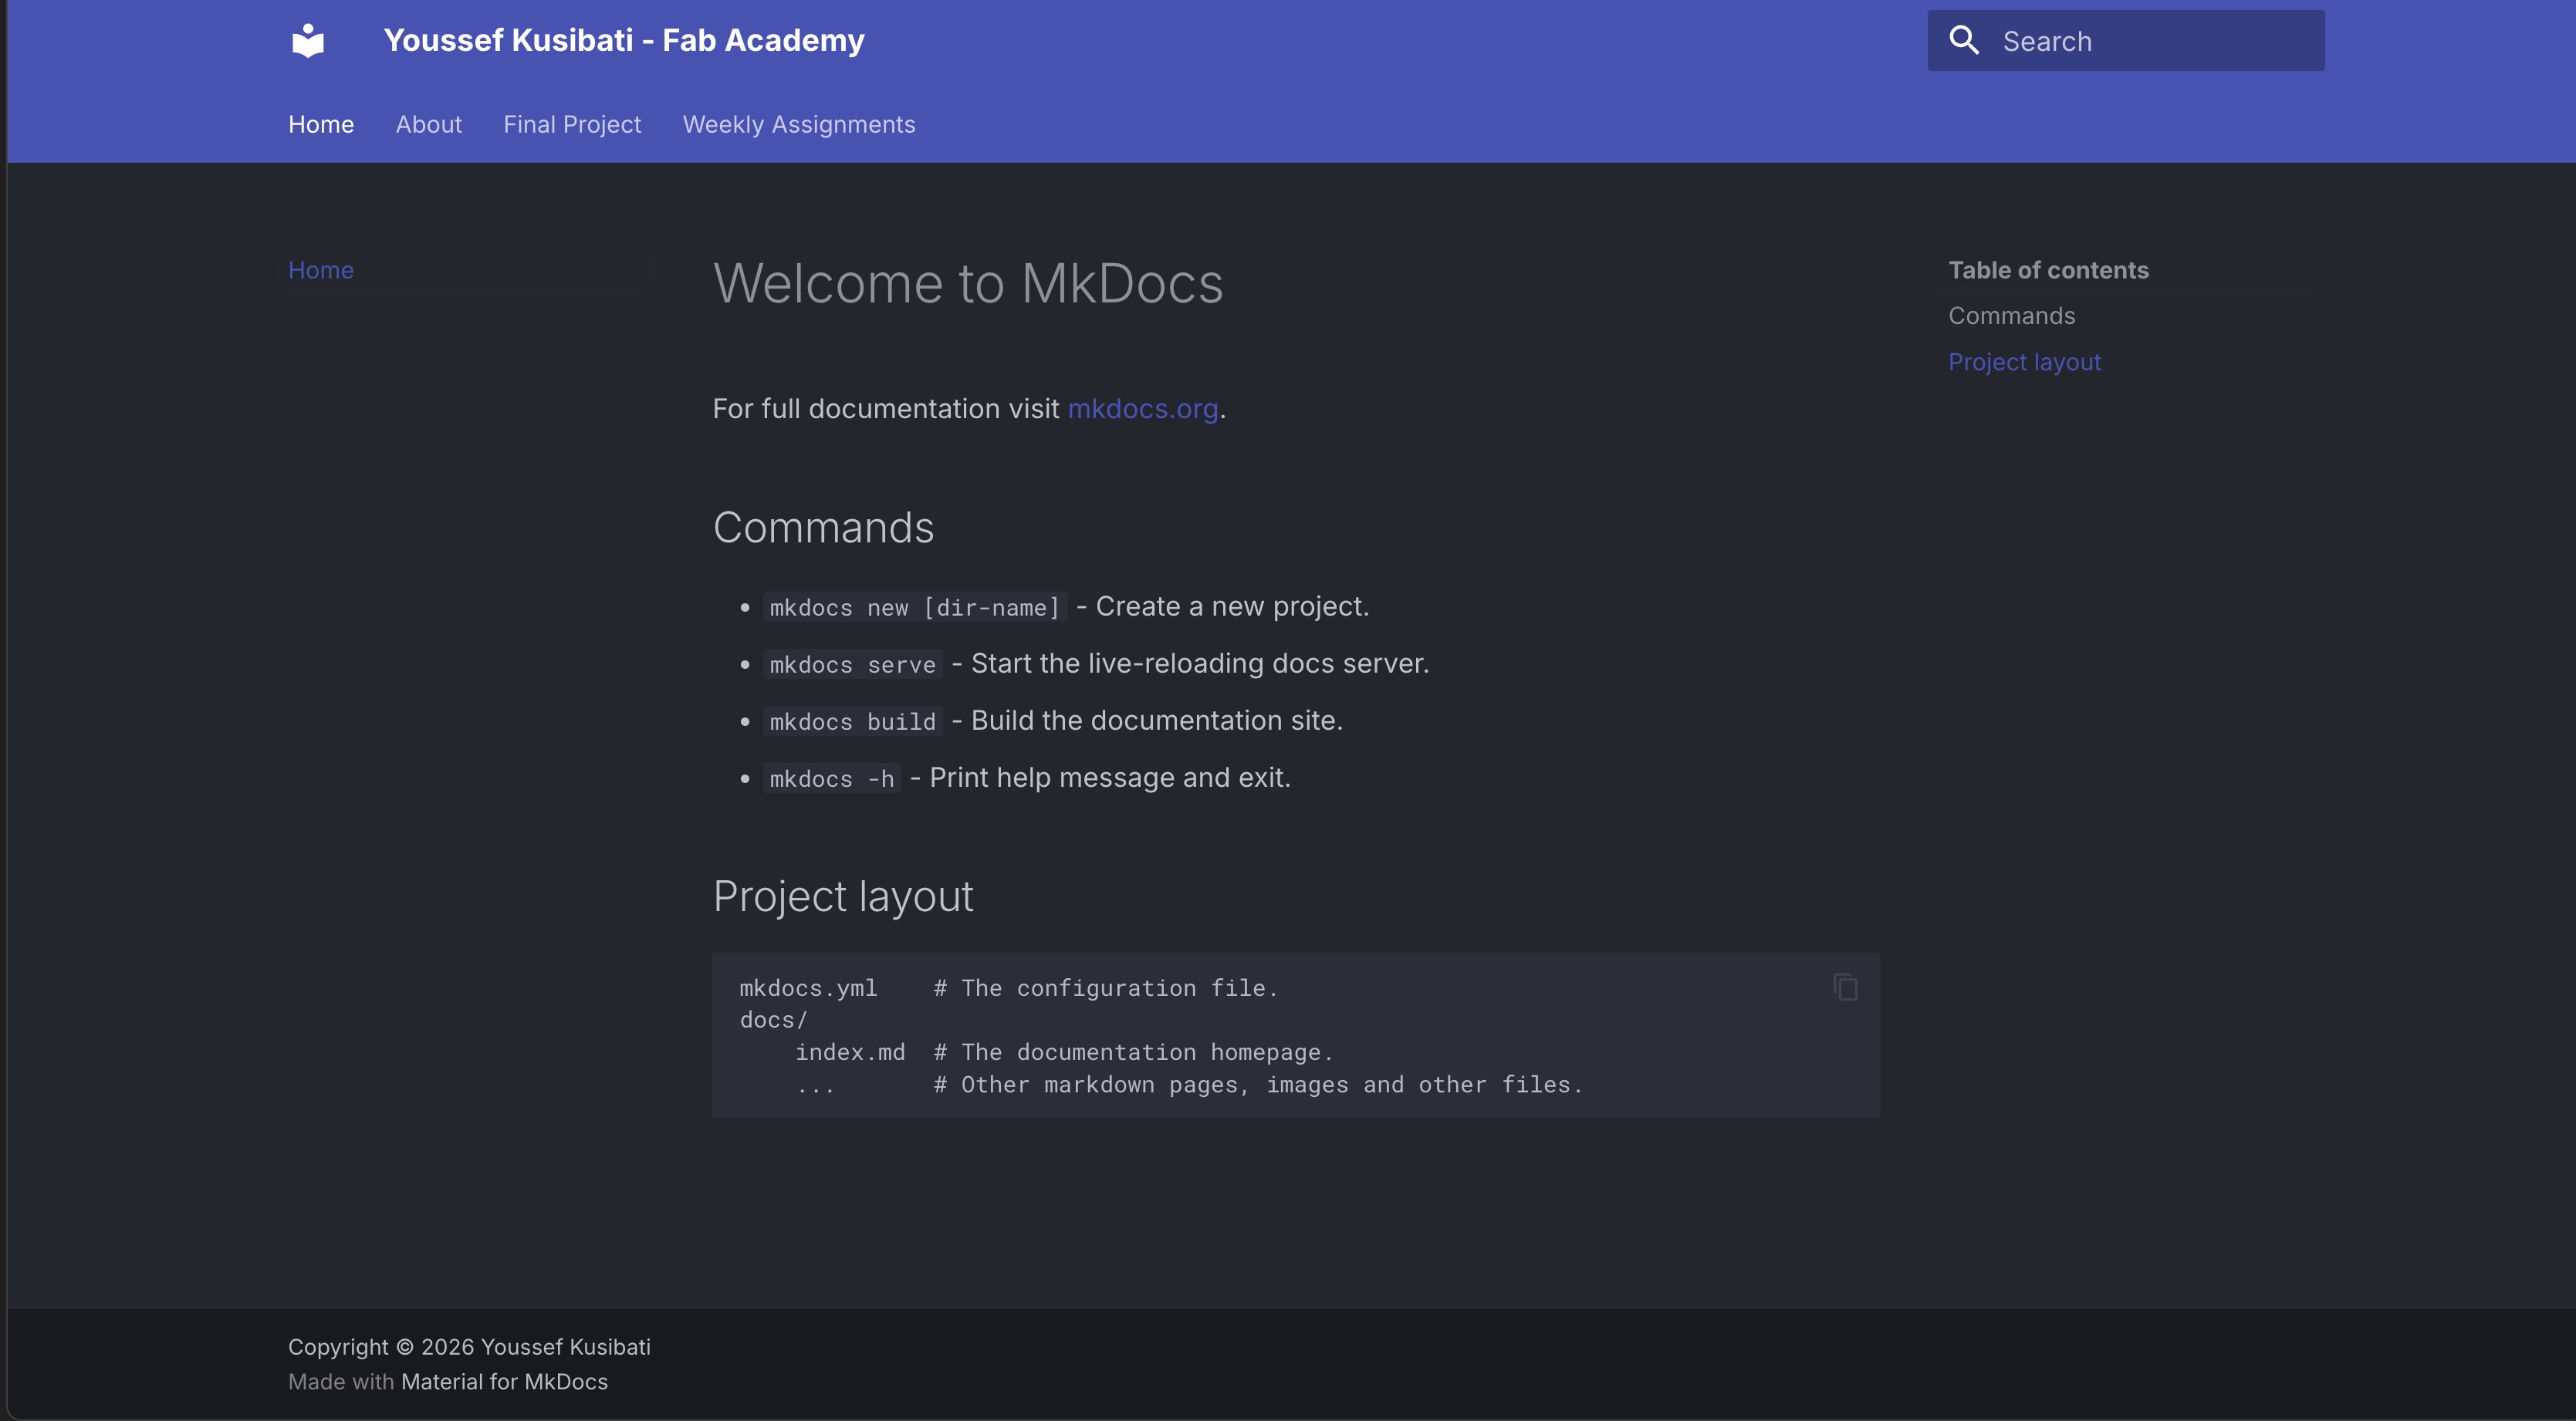The height and width of the screenshot is (1421, 2576).
Task: Open the Final Project page
Action: tap(572, 124)
